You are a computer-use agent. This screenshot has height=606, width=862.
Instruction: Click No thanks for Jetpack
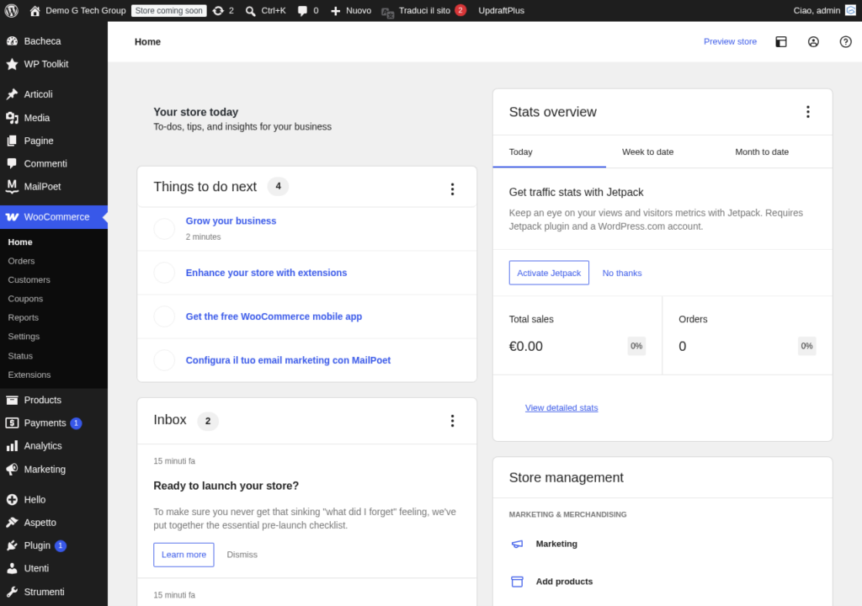click(x=622, y=273)
